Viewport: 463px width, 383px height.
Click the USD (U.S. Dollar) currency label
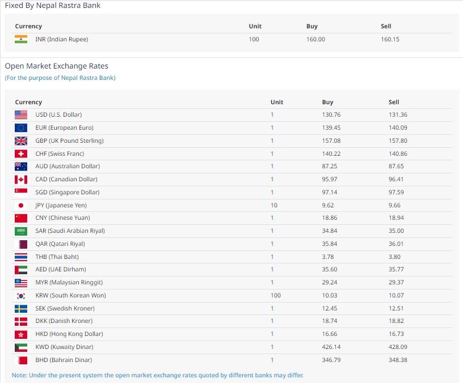(x=58, y=115)
